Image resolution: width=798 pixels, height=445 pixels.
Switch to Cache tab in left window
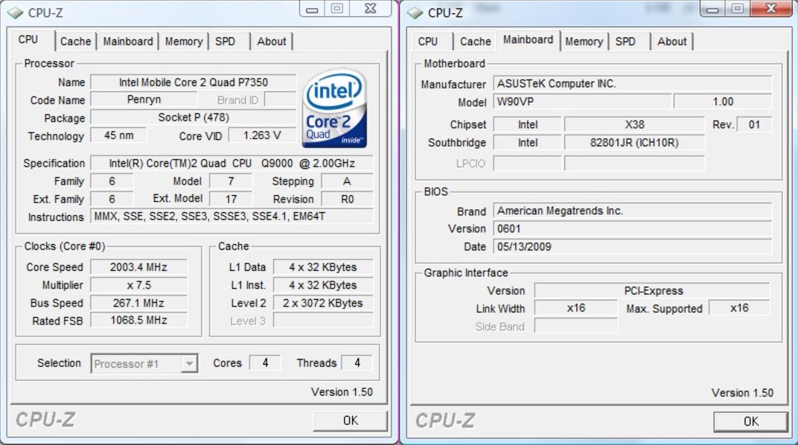click(75, 42)
